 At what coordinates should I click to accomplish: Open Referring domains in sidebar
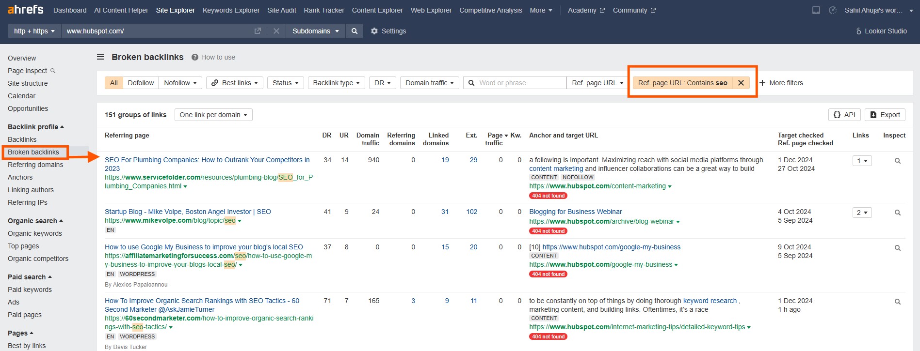[x=35, y=165]
